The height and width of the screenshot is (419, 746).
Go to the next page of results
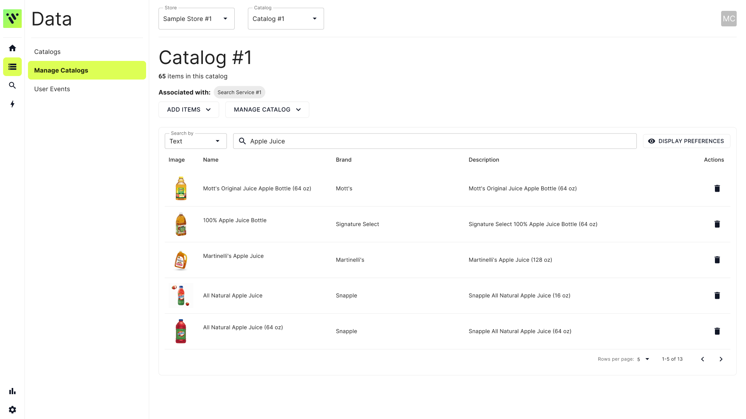pyautogui.click(x=721, y=359)
